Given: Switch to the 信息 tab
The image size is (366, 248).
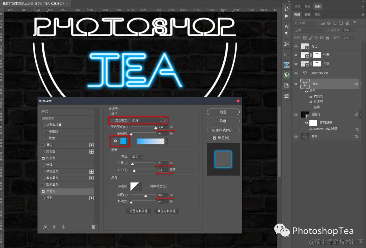Looking at the screenshot, I should 298,6.
